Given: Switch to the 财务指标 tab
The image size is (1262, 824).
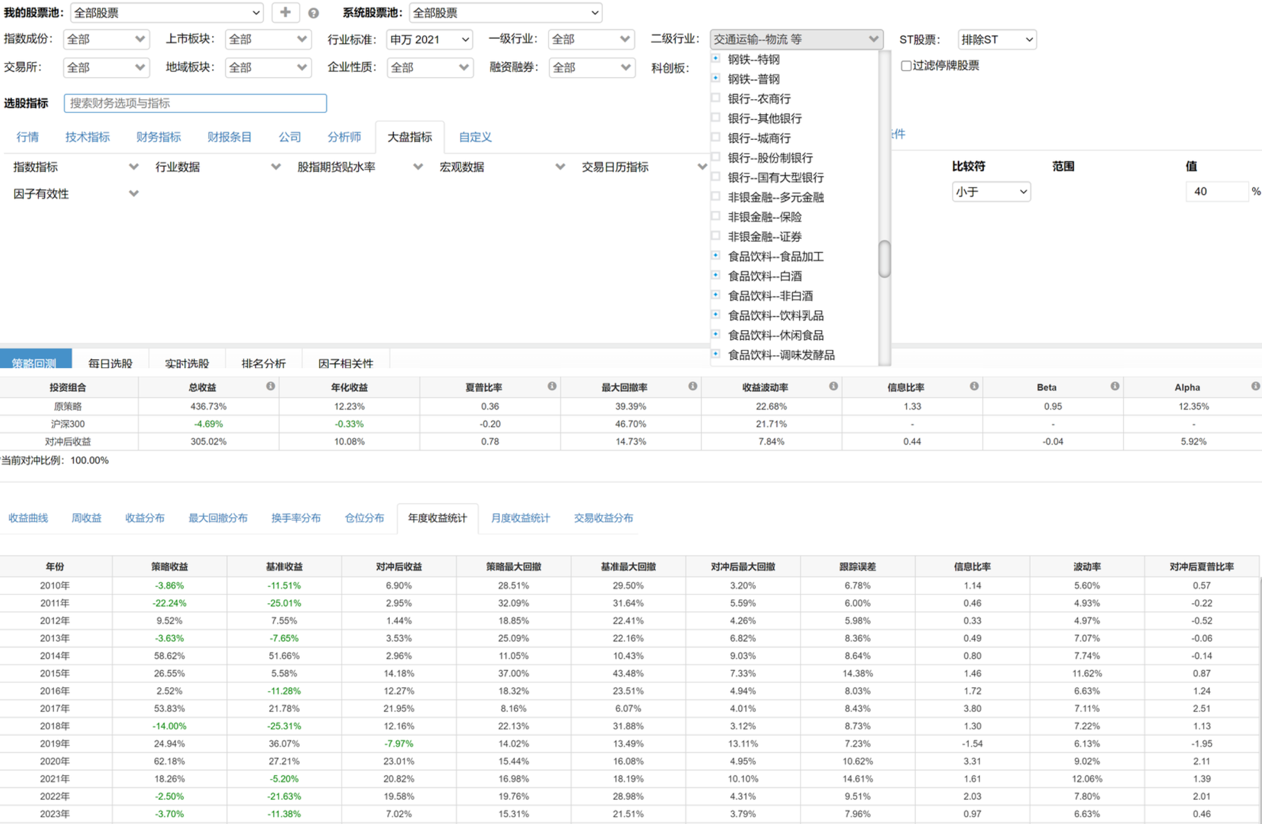Looking at the screenshot, I should click(x=158, y=137).
